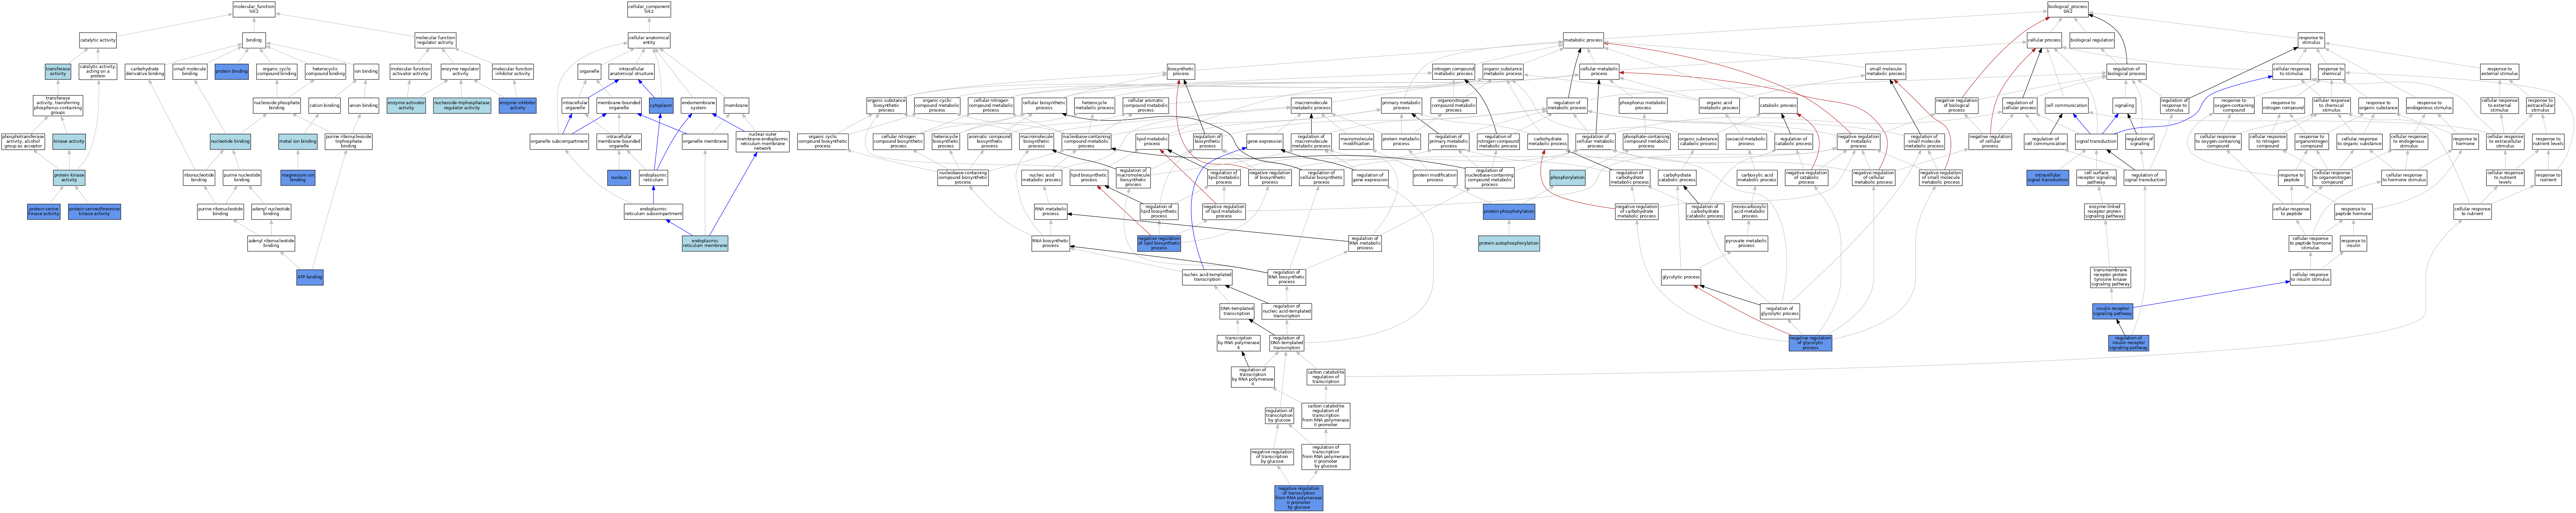The image size is (2576, 513).
Task: Click 'purine ribonucleoside triphosphate binding' node
Action: coord(348,142)
